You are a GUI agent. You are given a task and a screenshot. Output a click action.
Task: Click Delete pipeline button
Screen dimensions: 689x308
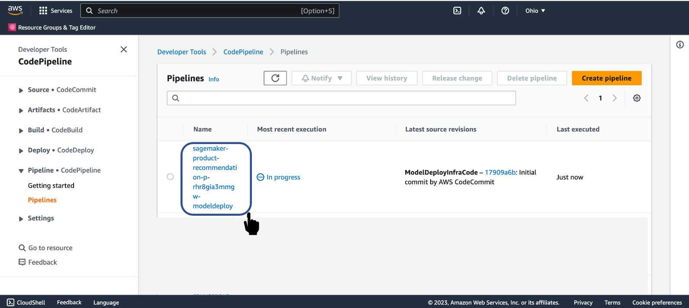(x=532, y=78)
